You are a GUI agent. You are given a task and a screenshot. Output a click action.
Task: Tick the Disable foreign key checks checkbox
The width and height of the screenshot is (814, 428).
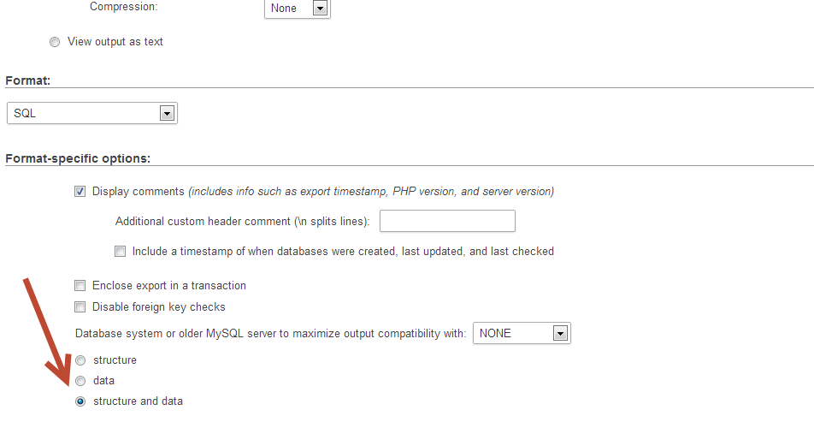coord(80,307)
